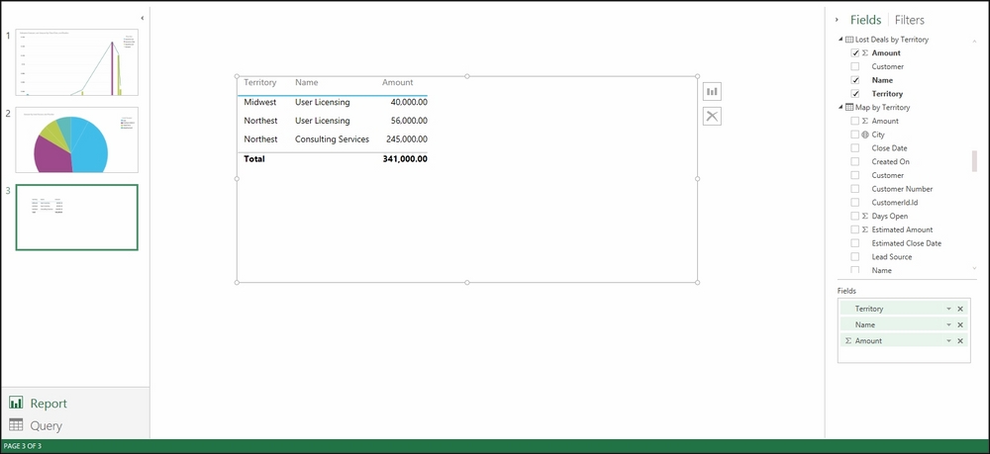Click the 56,000.00 amount cell
Image resolution: width=990 pixels, height=454 pixels.
click(x=409, y=121)
